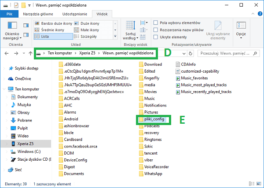Open recent locations dropdown arrow
264x188 pixels.
[x=24, y=53]
